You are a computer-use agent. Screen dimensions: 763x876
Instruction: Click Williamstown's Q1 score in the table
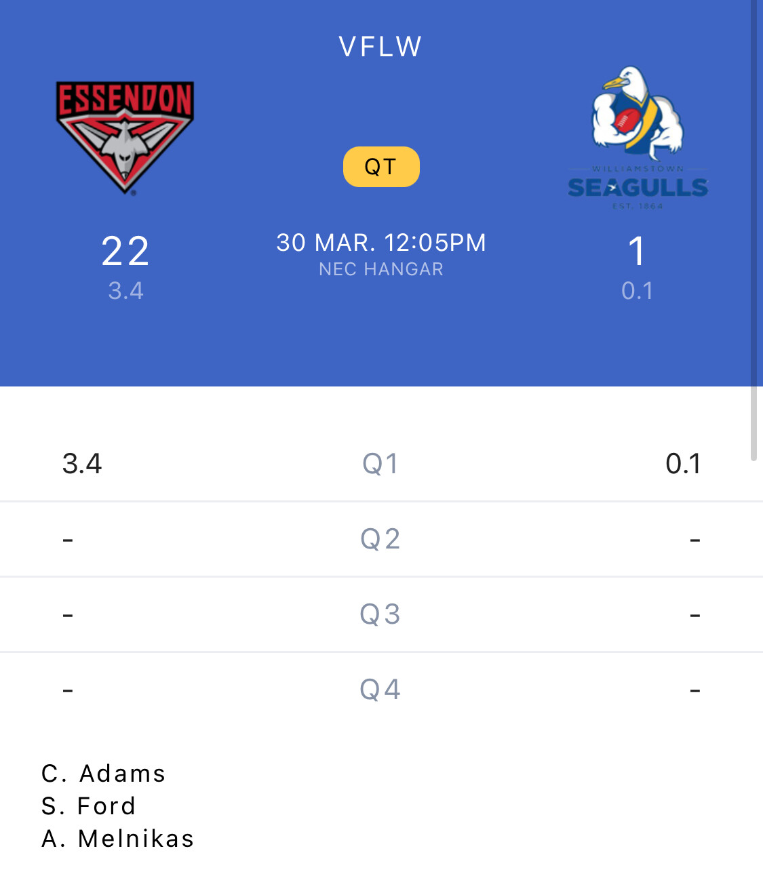tap(683, 464)
